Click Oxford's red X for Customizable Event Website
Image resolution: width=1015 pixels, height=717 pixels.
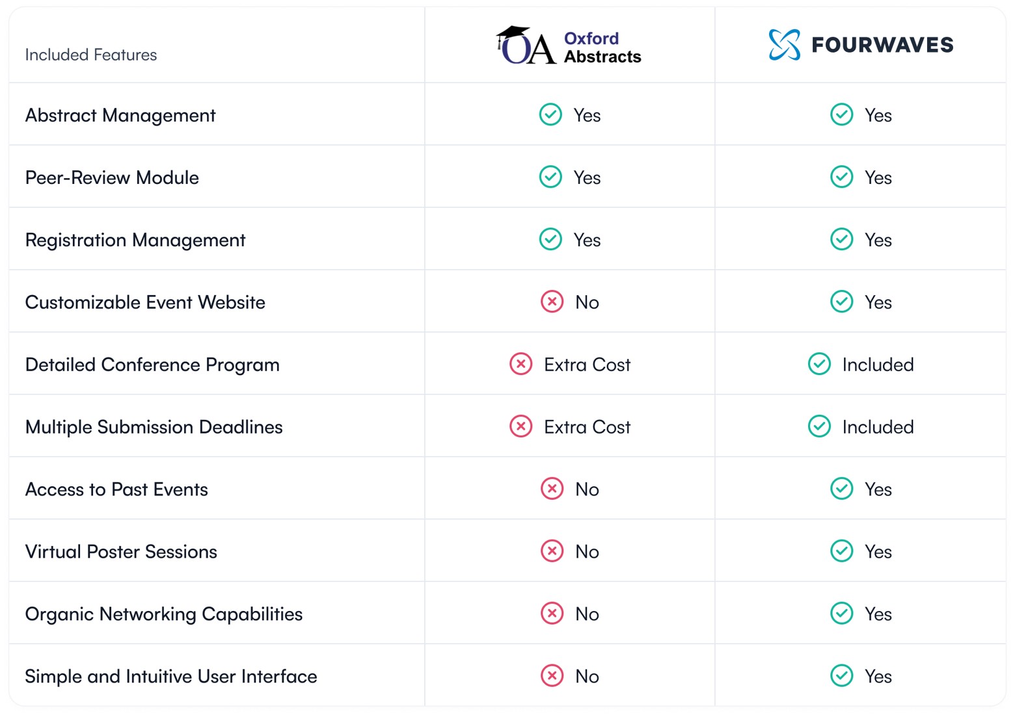(552, 302)
